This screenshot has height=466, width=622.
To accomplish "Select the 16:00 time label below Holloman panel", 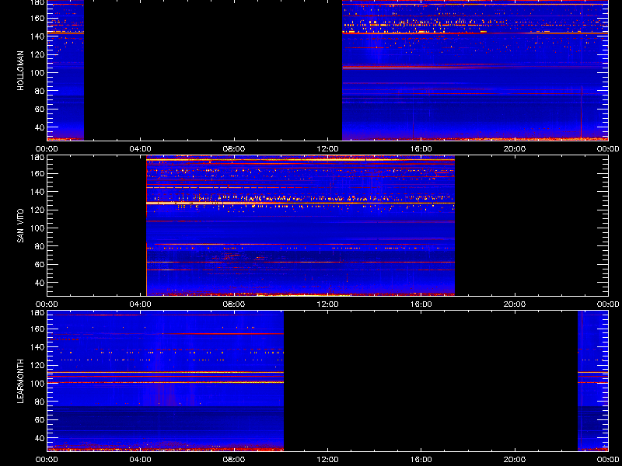I will point(421,149).
